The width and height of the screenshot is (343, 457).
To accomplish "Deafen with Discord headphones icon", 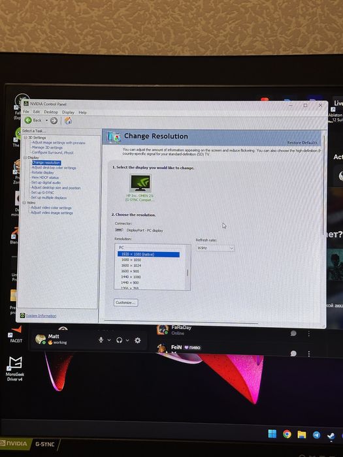I will [x=119, y=340].
